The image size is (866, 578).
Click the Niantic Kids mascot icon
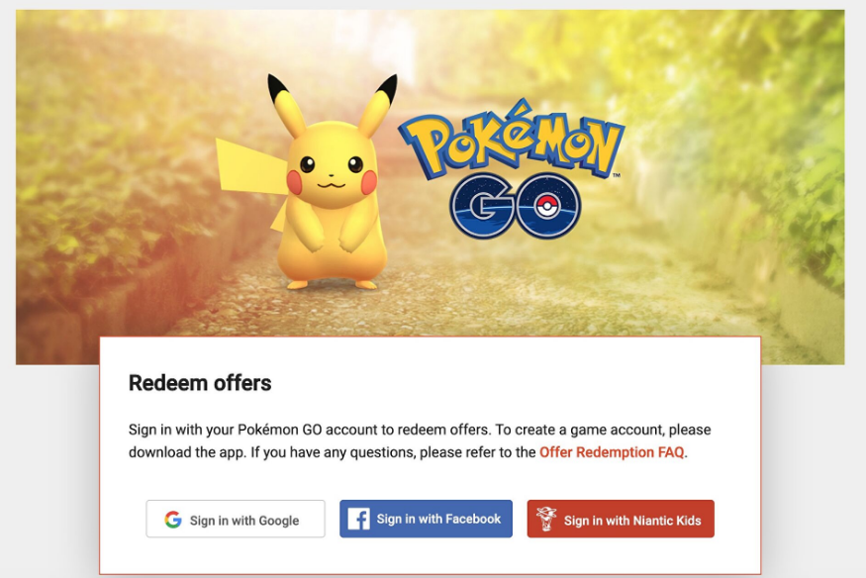click(x=545, y=519)
